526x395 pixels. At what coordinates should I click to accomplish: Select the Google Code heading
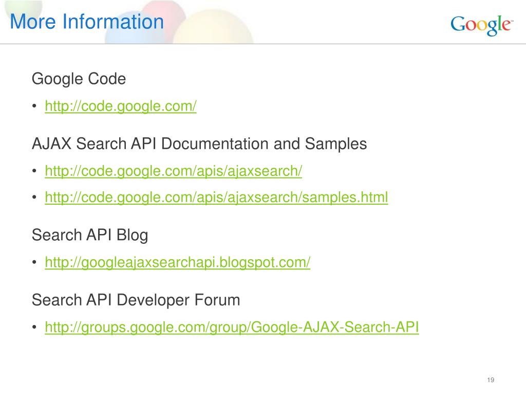click(79, 79)
